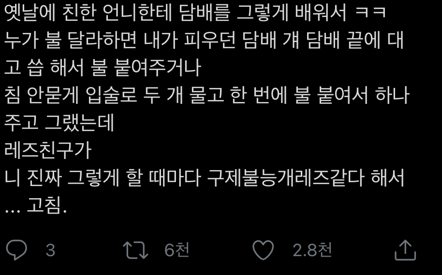
Task: Open the likes list via the 2.8천 count
Action: pos(312,250)
